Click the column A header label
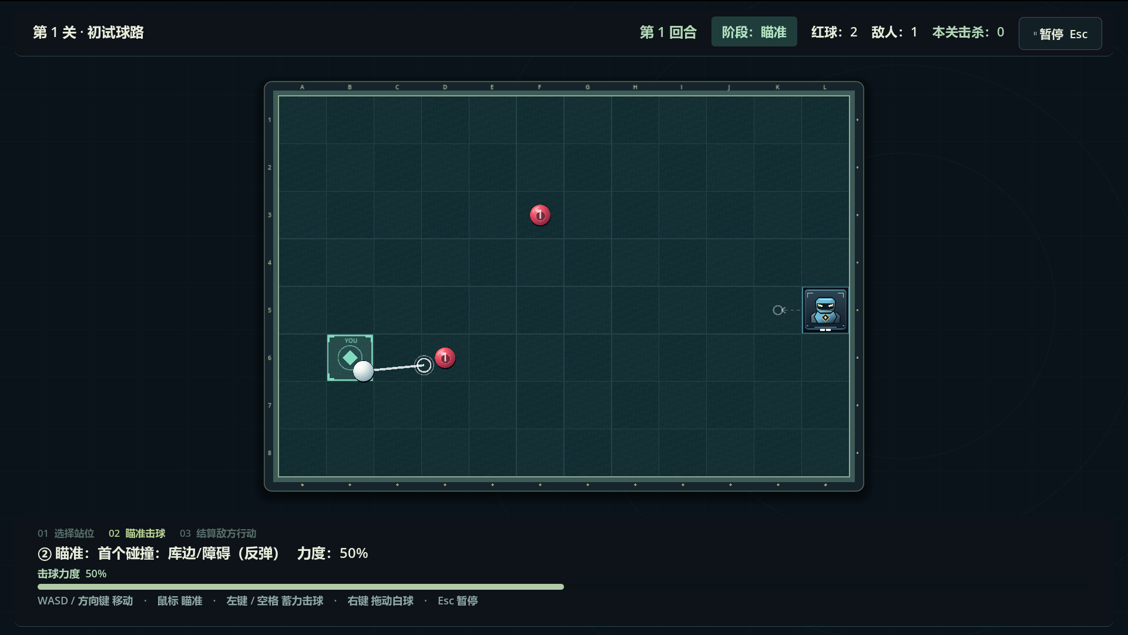This screenshot has width=1128, height=635. click(x=302, y=87)
